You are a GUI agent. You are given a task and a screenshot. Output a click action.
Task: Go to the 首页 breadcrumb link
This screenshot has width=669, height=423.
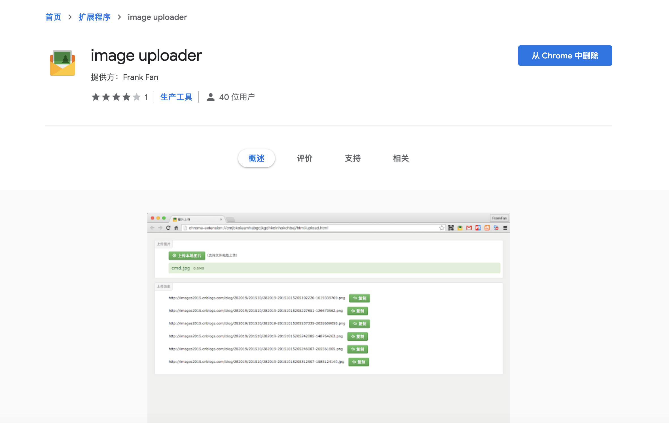coord(53,17)
